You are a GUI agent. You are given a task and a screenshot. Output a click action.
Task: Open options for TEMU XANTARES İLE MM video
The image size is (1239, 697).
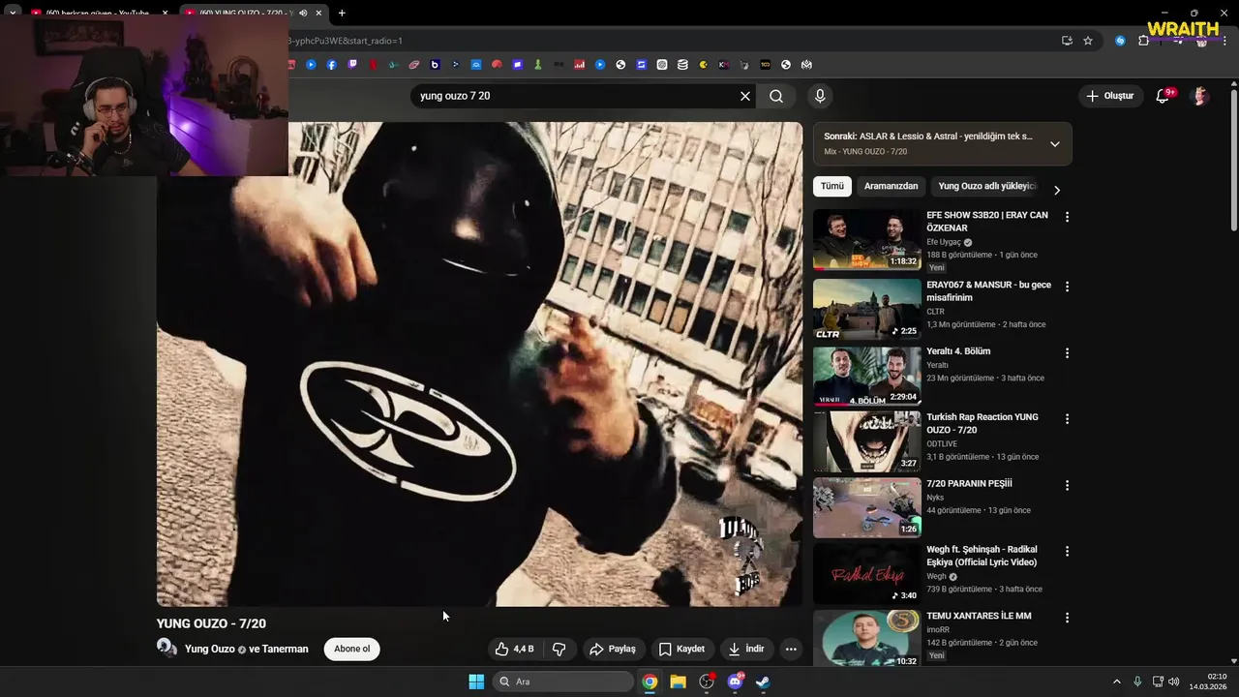click(x=1067, y=618)
